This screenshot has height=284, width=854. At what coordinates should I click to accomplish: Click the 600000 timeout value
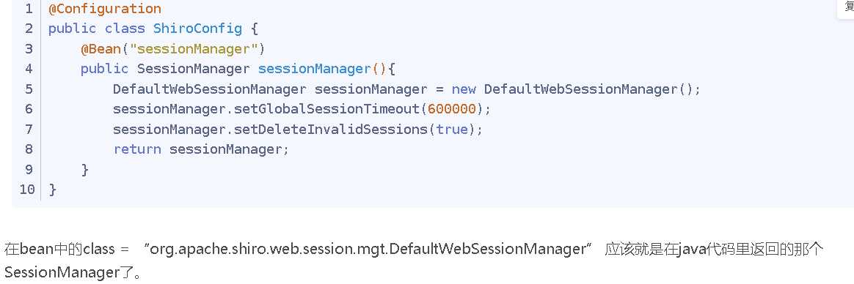451,109
